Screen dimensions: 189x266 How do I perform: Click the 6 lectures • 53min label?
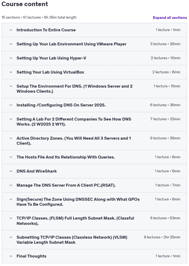coord(165,218)
